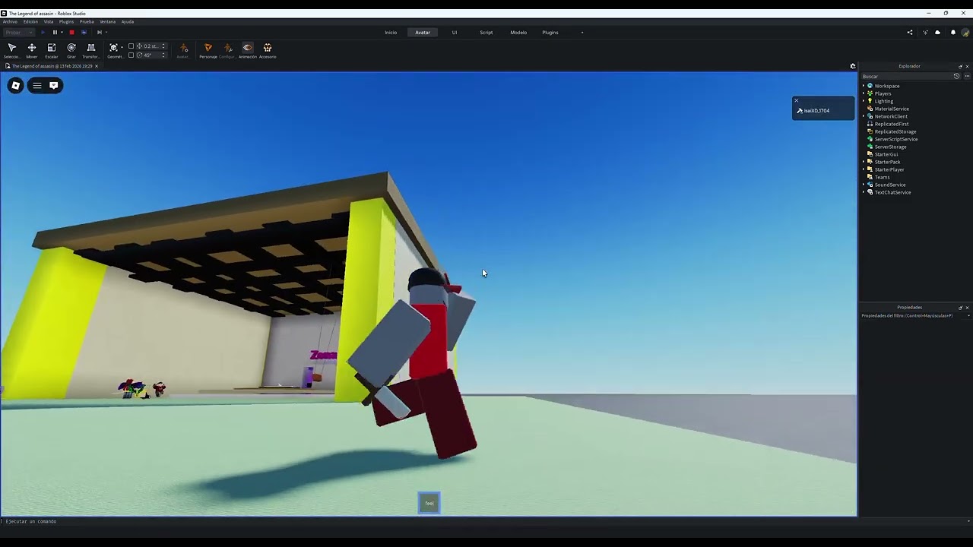Open viewport settings gear icon
Viewport: 973px width, 547px height.
pyautogui.click(x=853, y=66)
